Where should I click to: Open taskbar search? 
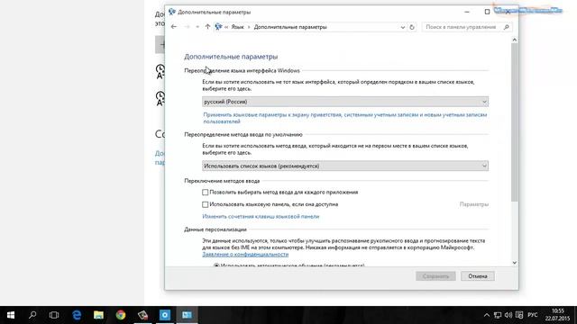32,315
